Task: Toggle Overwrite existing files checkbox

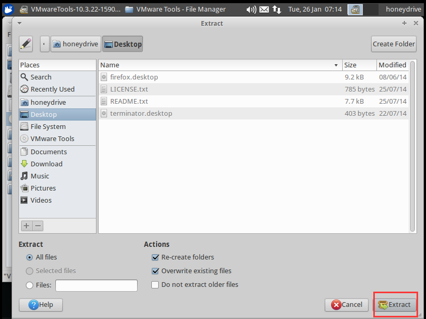Action: [155, 271]
